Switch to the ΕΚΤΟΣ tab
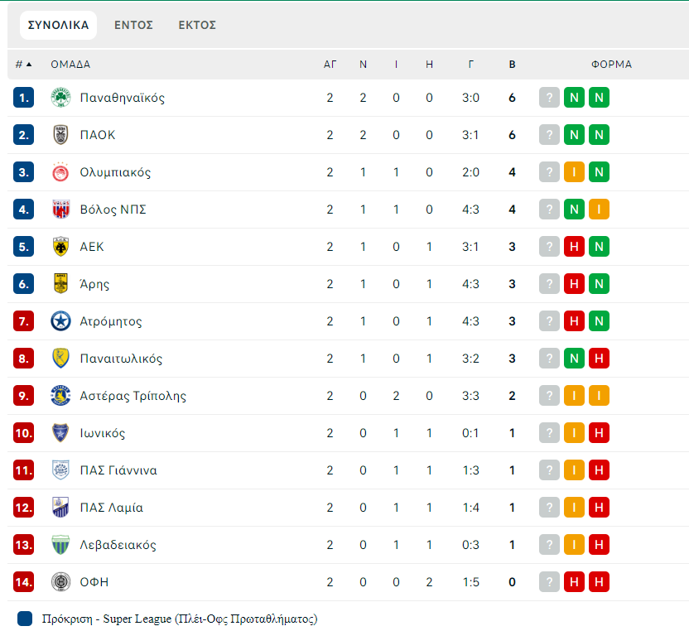Image resolution: width=689 pixels, height=631 pixels. click(x=197, y=25)
